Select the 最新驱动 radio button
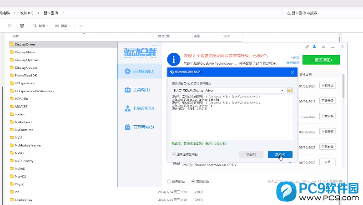This screenshot has height=205, width=363. coord(193,182)
